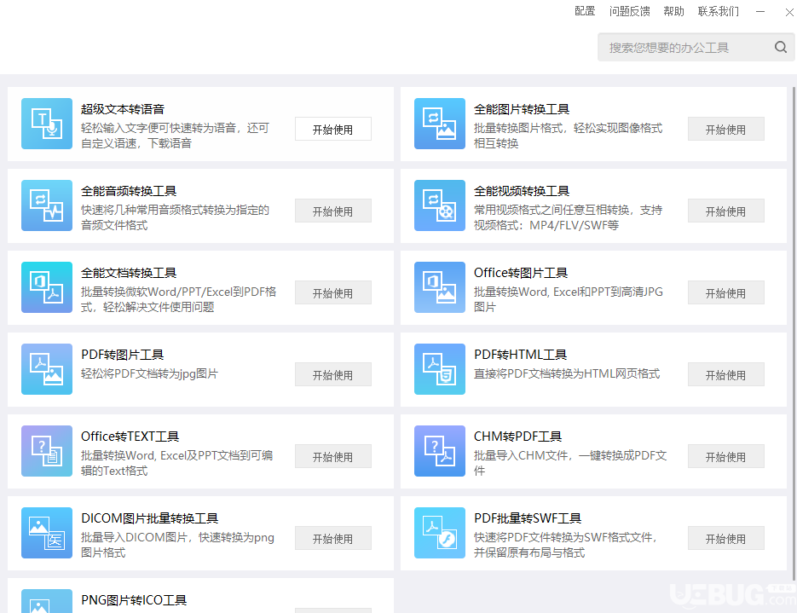Open the Office转TEXT工具 icon
The image size is (797, 613).
(47, 451)
